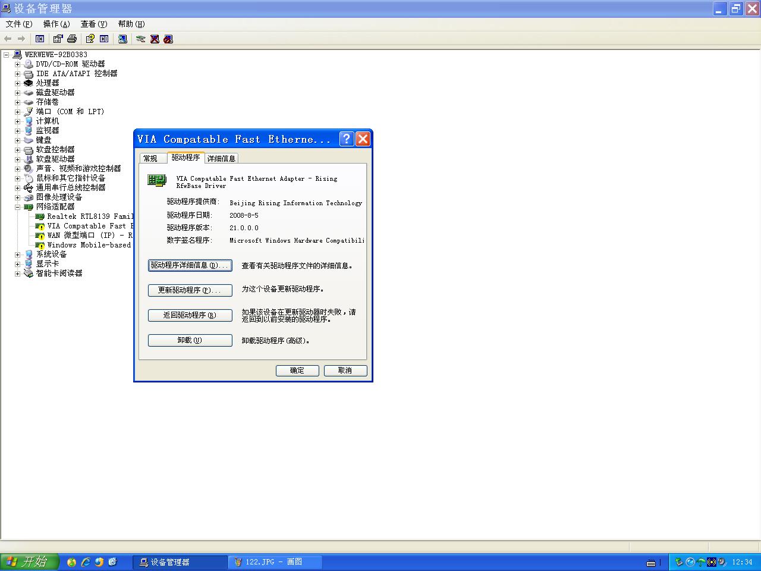Click the warning adapter icon for Windows Mobile-based
761x571 pixels.
40,245
